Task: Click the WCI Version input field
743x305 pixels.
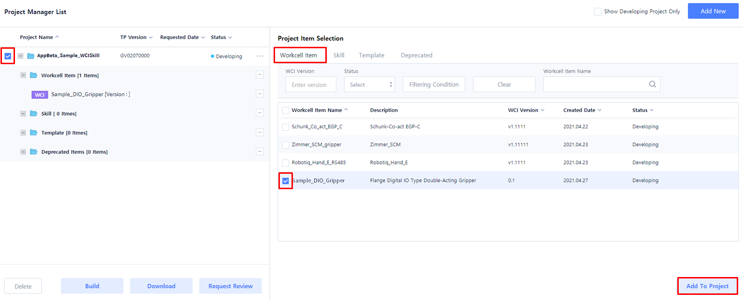Action: (311, 84)
